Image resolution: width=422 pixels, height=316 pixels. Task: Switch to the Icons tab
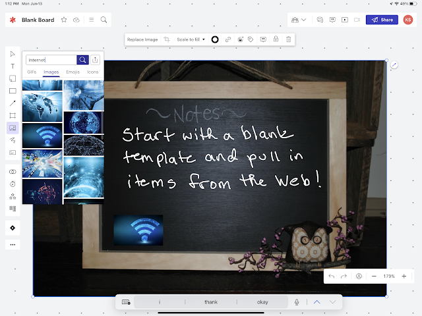coord(92,72)
